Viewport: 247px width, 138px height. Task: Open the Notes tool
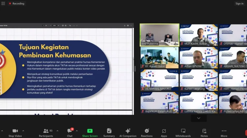(204, 133)
